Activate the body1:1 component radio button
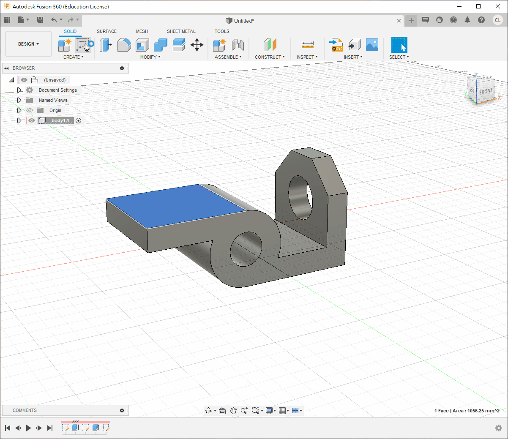 tap(78, 120)
